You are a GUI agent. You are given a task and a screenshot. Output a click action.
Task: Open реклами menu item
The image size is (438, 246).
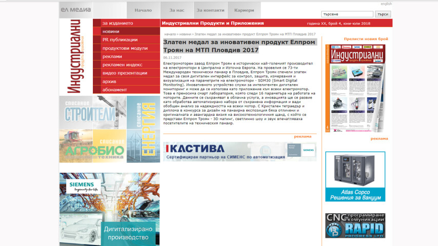click(127, 56)
